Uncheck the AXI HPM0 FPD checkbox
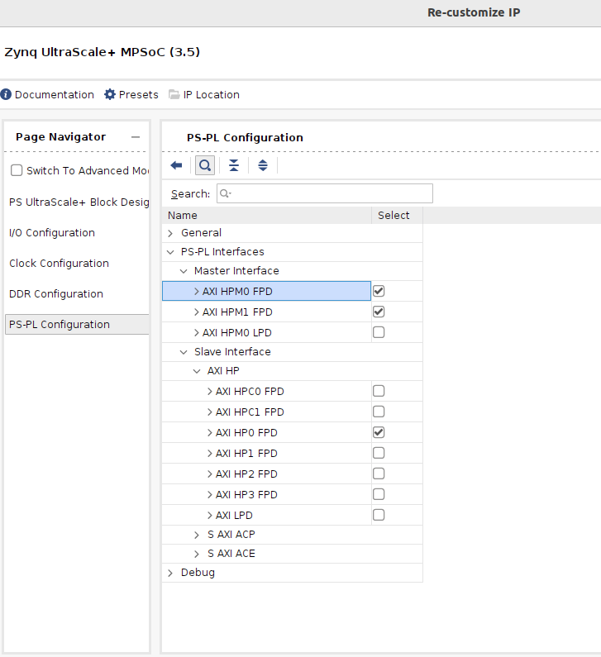This screenshot has width=601, height=657. [379, 291]
